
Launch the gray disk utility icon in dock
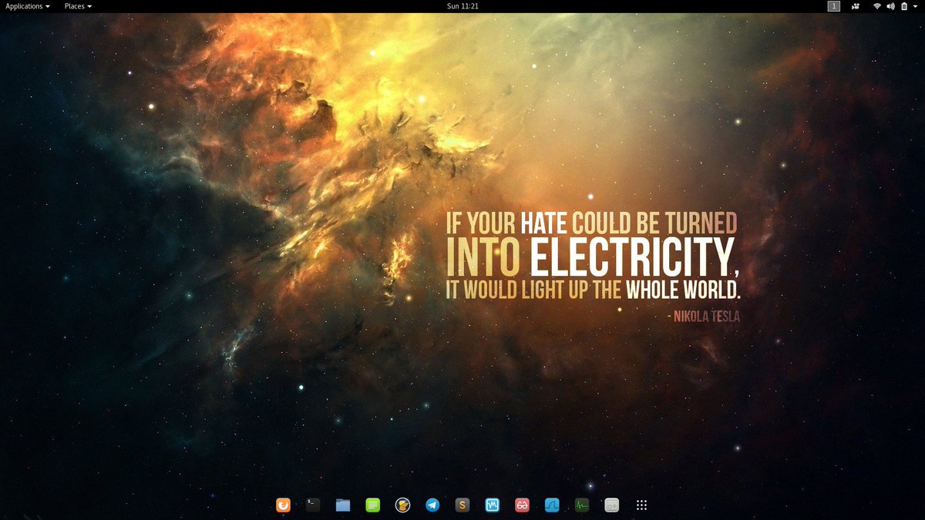click(611, 505)
